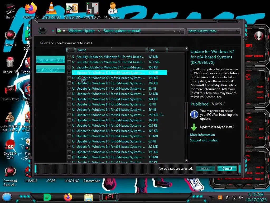The height and width of the screenshot is (203, 270).
Task: Check the 12.1 MB Security Update
Action: (69, 62)
